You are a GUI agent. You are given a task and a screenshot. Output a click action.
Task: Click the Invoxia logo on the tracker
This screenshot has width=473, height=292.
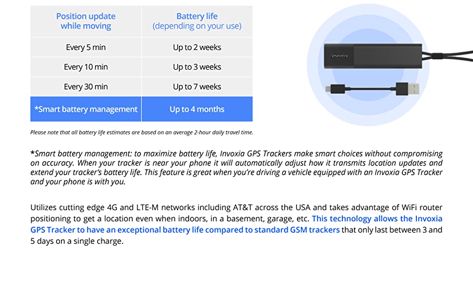339,55
